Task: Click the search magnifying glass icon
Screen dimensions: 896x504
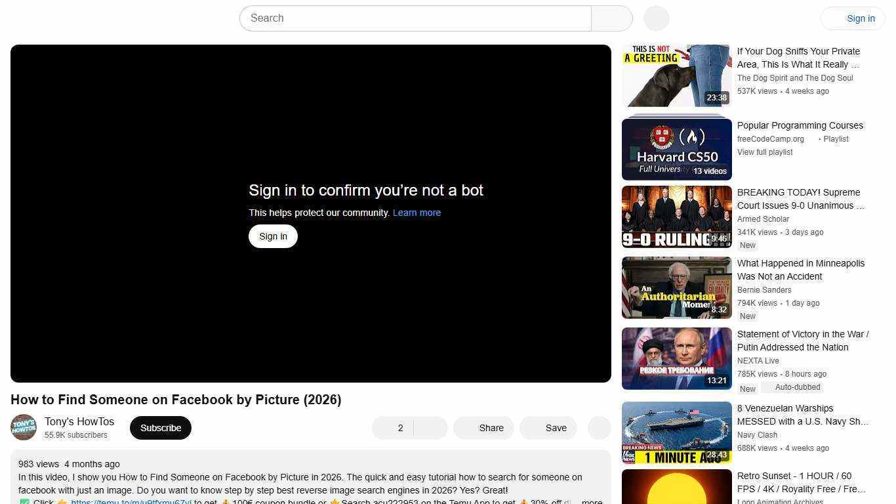Action: pos(611,18)
